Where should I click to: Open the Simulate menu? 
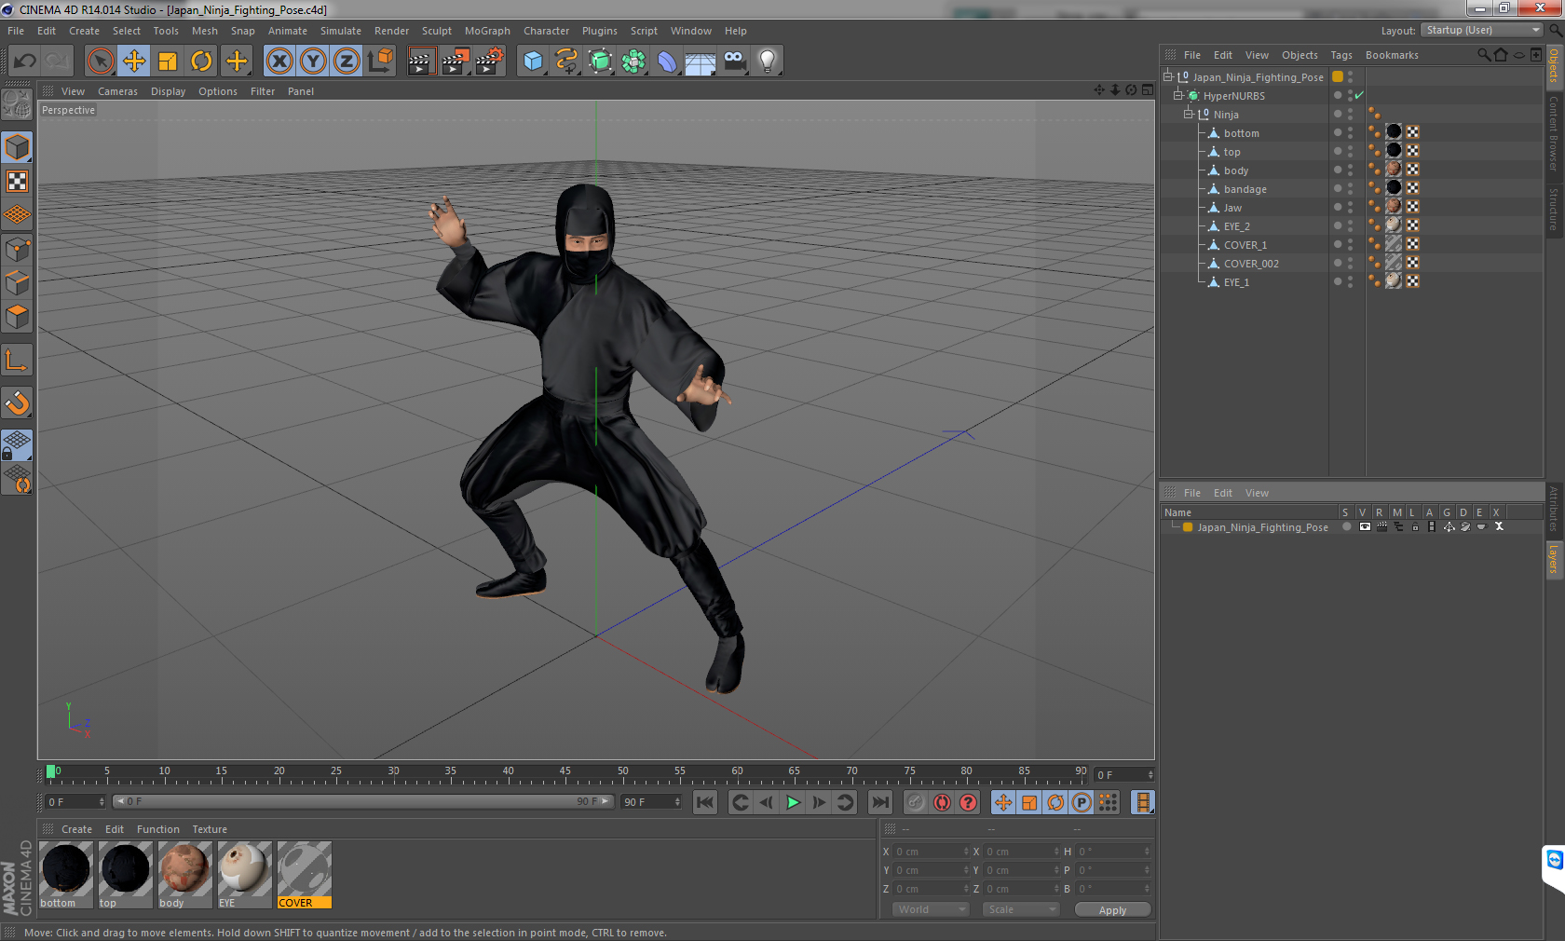[x=341, y=31]
